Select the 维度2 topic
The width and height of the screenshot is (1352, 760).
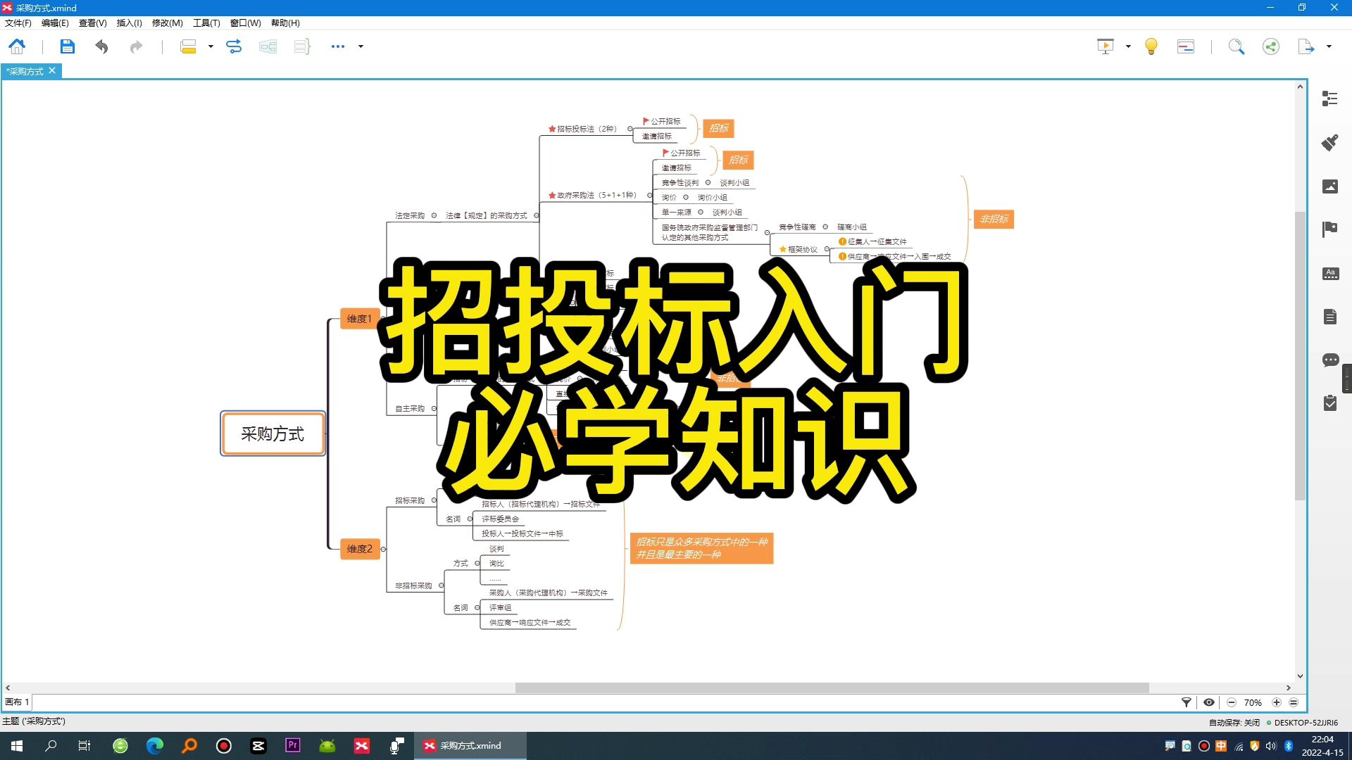359,549
